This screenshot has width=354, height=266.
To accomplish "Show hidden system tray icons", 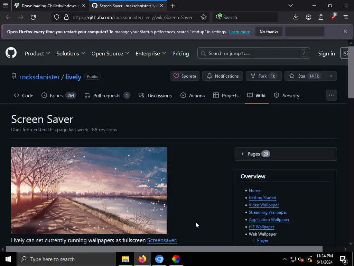I will [285, 259].
